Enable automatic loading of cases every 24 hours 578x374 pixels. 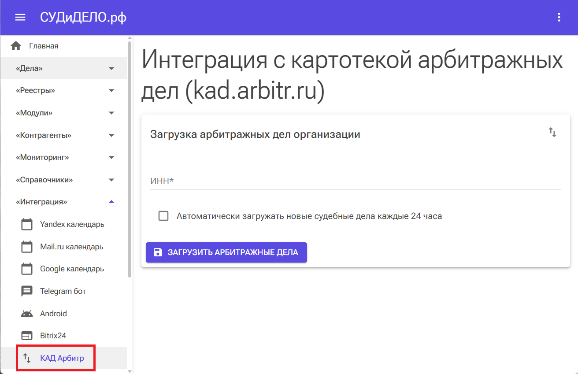pos(163,216)
